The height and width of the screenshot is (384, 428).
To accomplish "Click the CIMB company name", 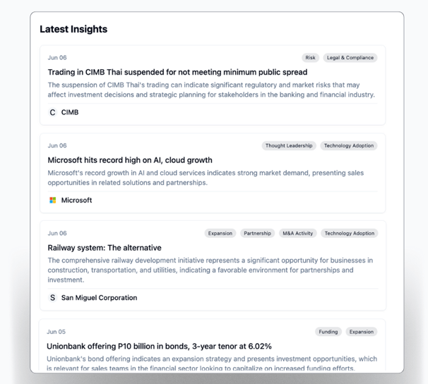I will coord(70,112).
